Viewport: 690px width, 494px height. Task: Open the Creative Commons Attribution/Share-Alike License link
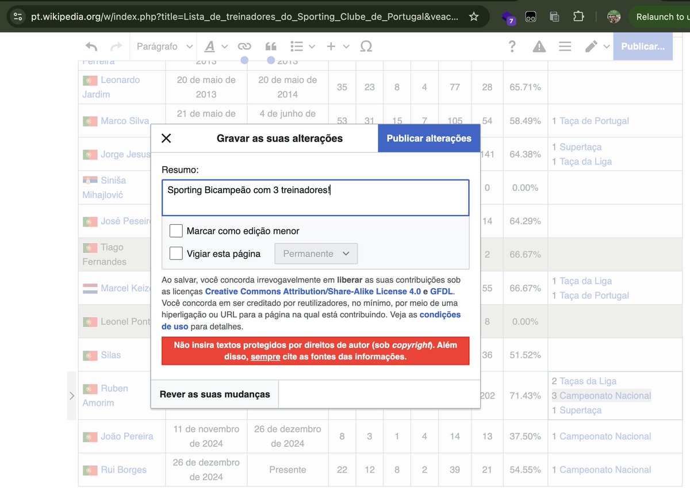tap(313, 292)
